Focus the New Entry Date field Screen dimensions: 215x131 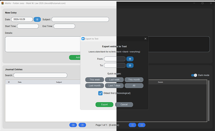click(x=22, y=19)
